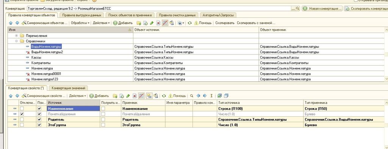This screenshot has height=149, width=388.
Task: Click Синхронизация объектов in upper toolbar
Action: pyautogui.click(x=45, y=23)
